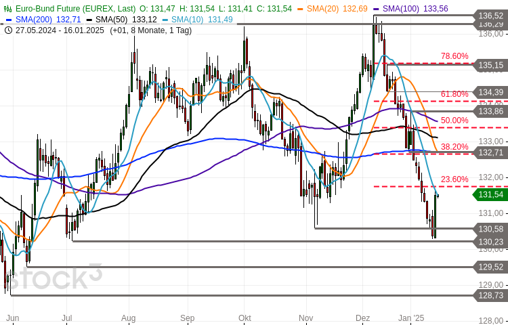The height and width of the screenshot is (325, 508).
Task: Select the 50.00% Fibonacci retracement label
Action: [x=454, y=121]
